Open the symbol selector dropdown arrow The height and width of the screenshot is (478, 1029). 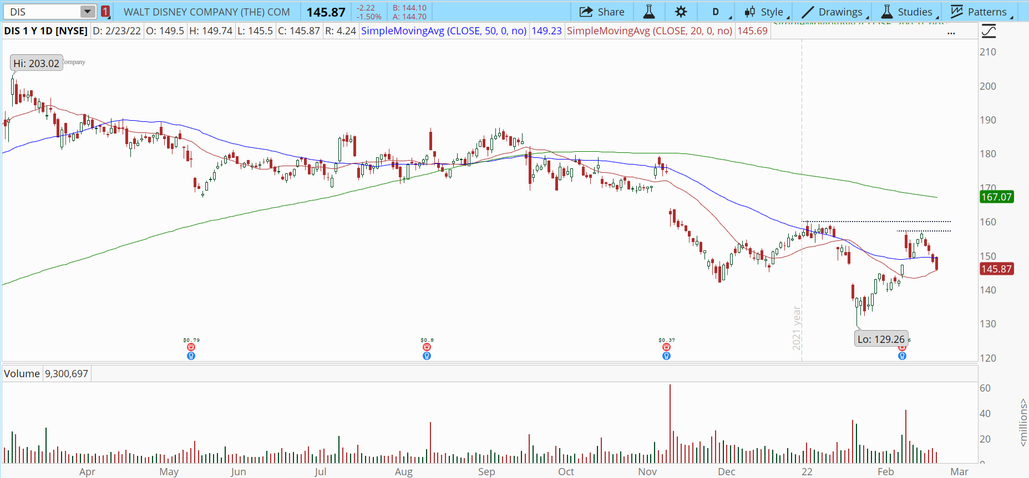(88, 12)
